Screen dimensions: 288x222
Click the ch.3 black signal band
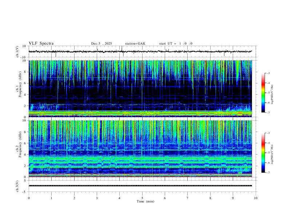[x=140, y=186]
